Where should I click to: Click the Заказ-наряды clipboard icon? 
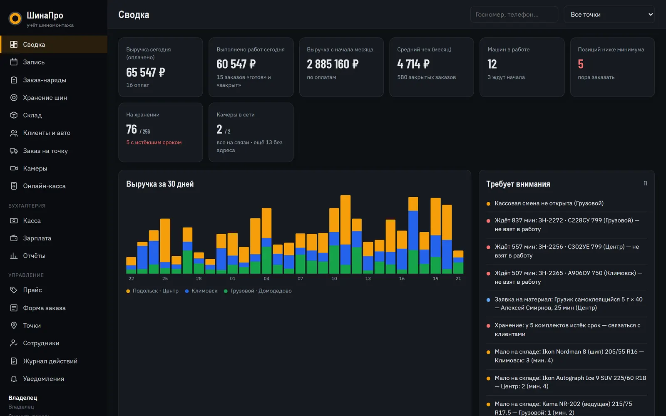[14, 80]
